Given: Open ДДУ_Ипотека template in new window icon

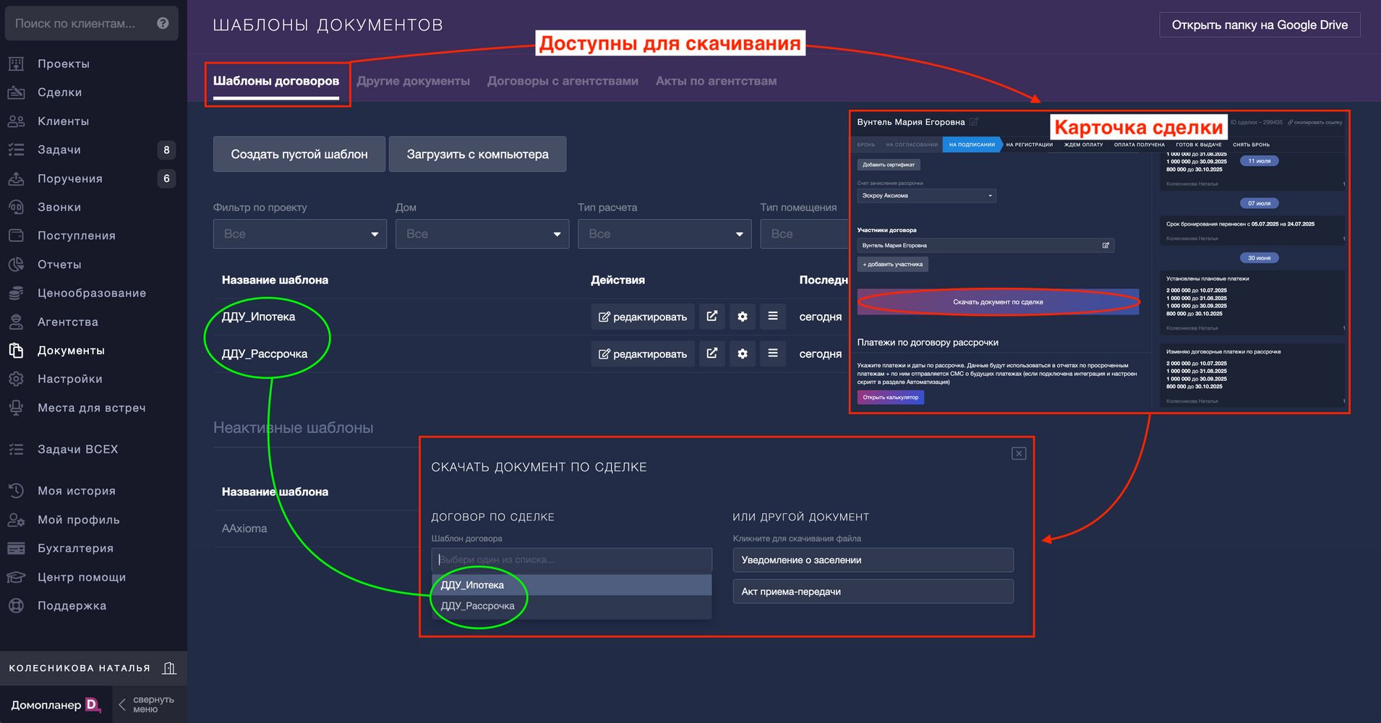Looking at the screenshot, I should click(712, 316).
